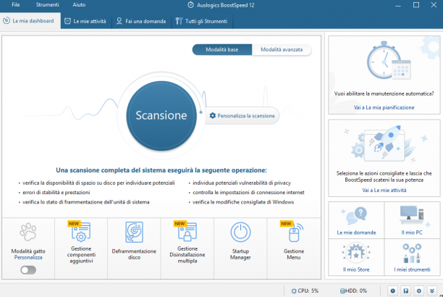Screen dimensions: 443x297
Task: Switch to Modalità base
Action: pos(222,49)
